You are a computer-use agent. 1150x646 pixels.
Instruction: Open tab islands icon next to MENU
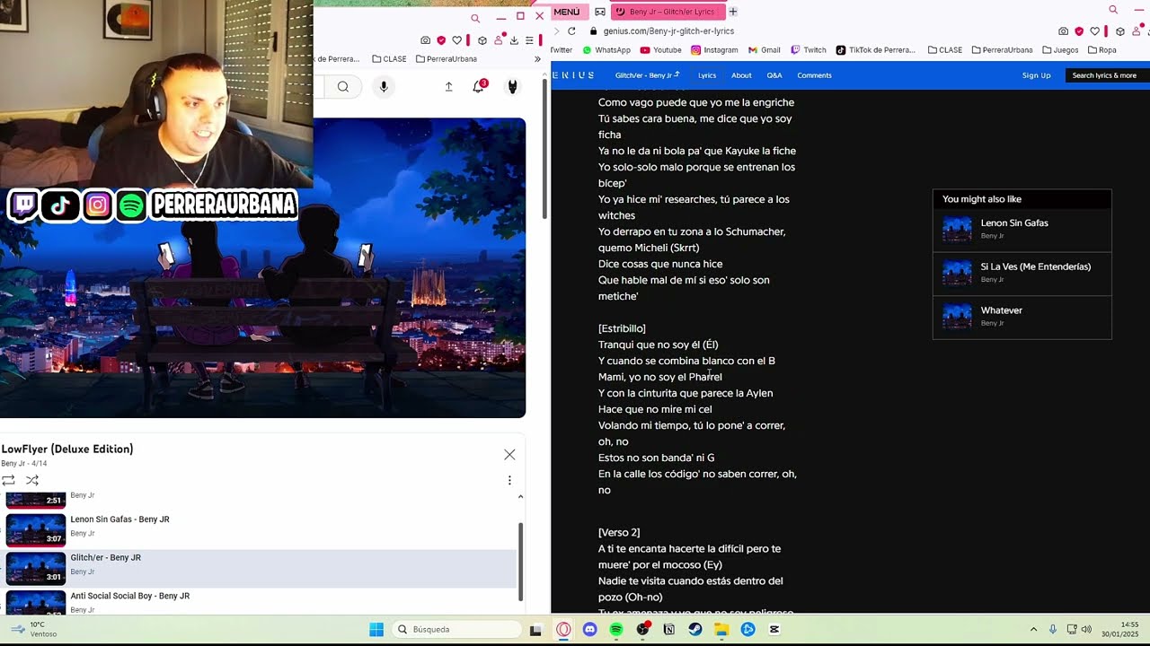coord(600,12)
